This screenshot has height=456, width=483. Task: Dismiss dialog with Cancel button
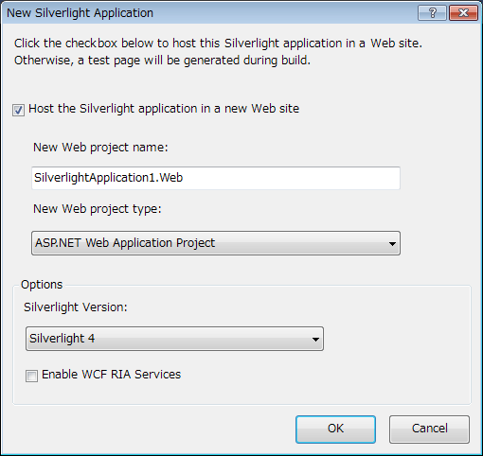[429, 430]
